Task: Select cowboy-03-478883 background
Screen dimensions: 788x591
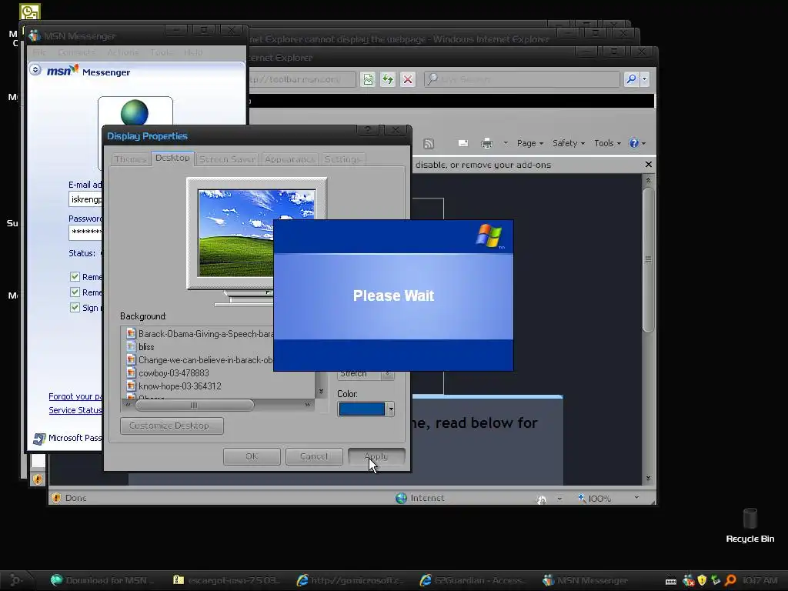Action: click(x=167, y=373)
